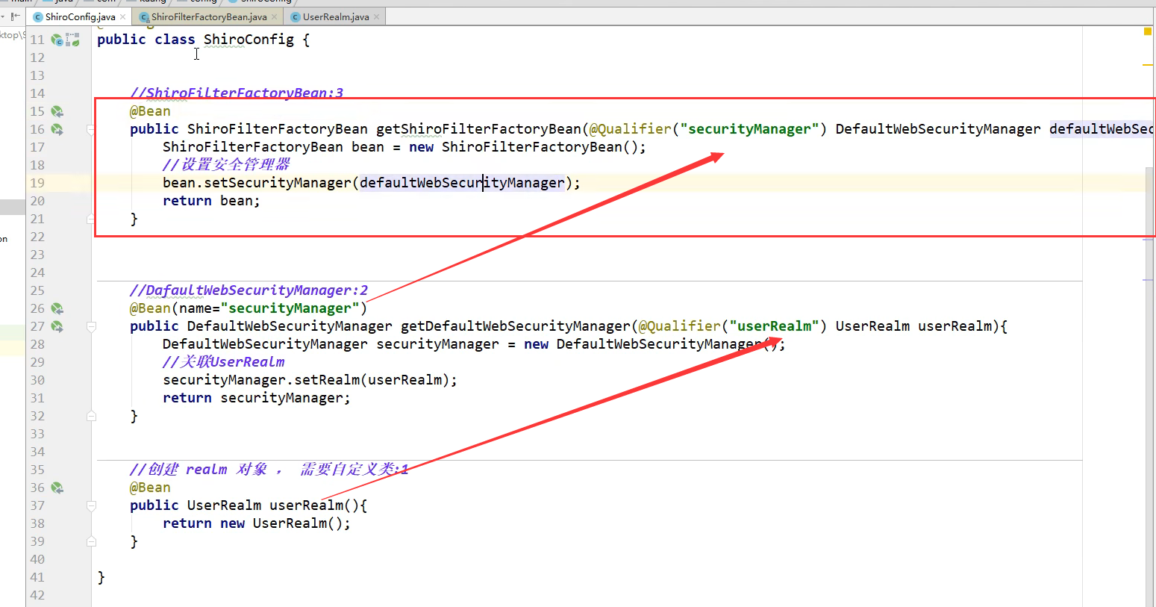Click securityManager.setRealm(userRealm) on line 30

310,380
